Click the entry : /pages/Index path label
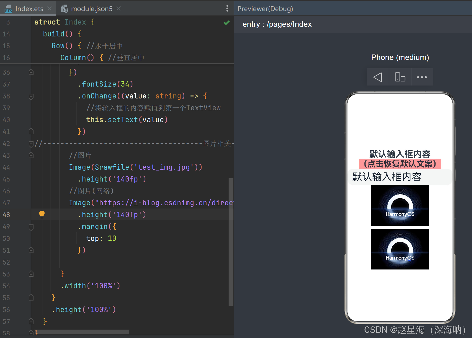The height and width of the screenshot is (338, 472). [x=277, y=24]
